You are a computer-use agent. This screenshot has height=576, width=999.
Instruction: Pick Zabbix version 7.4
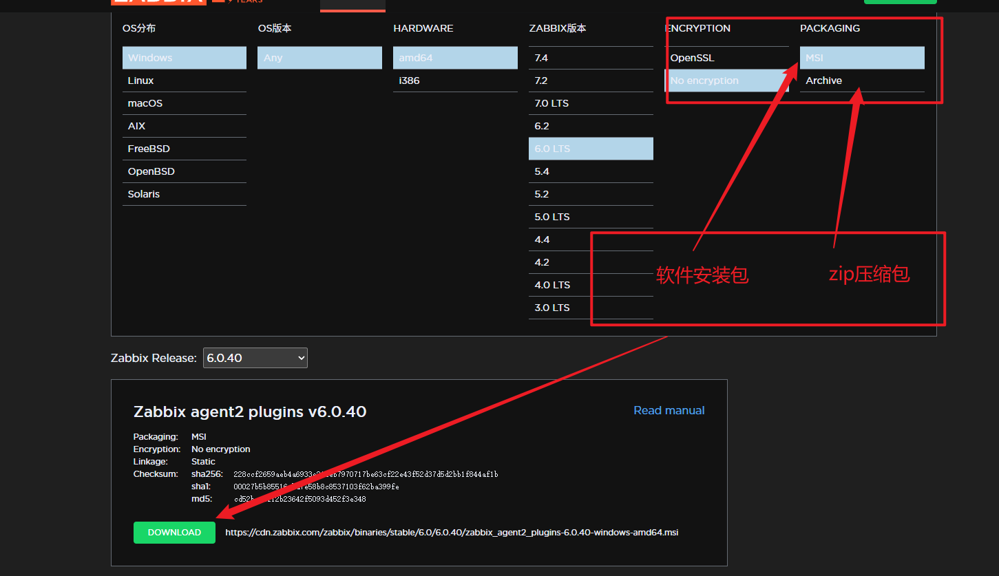coord(591,58)
